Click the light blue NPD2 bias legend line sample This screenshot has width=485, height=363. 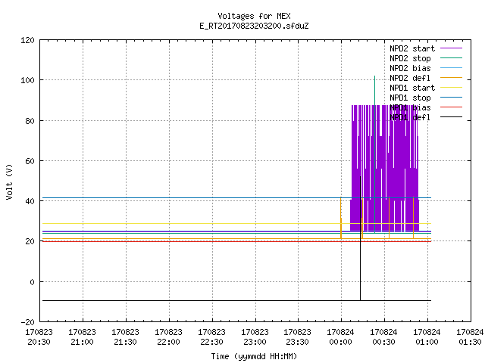coord(451,67)
